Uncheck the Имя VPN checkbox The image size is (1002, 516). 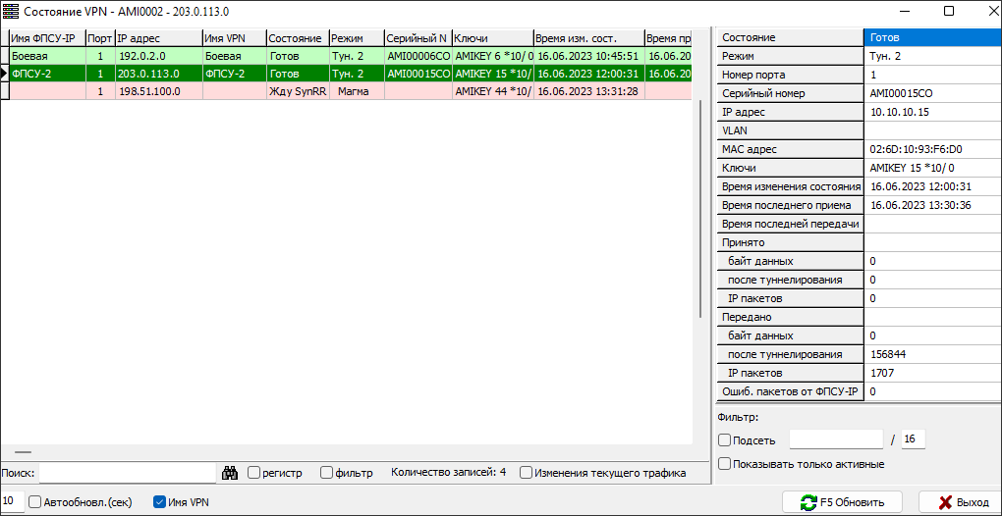click(x=160, y=502)
